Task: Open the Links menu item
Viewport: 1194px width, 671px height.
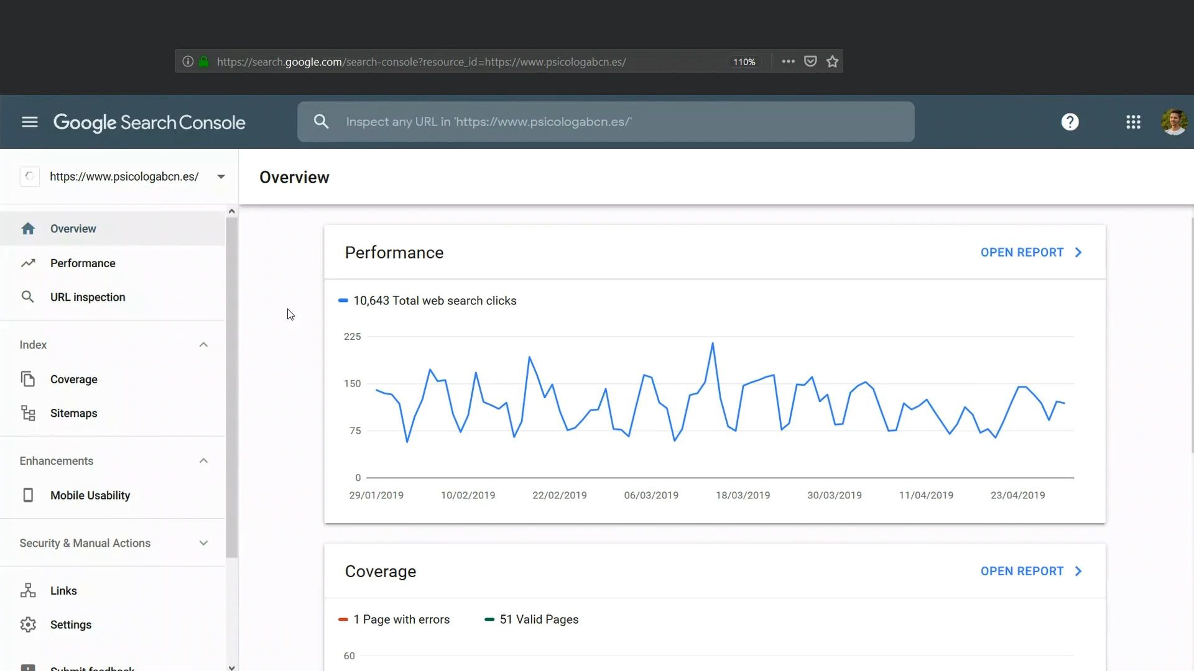Action: pos(113,590)
